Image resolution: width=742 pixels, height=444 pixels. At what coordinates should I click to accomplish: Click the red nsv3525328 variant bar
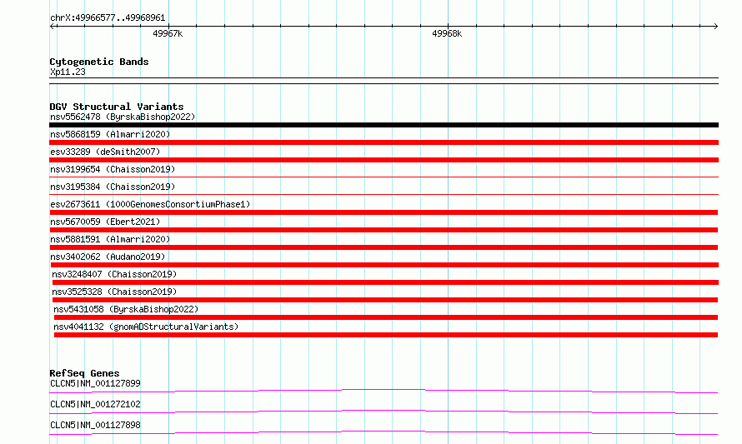point(384,300)
